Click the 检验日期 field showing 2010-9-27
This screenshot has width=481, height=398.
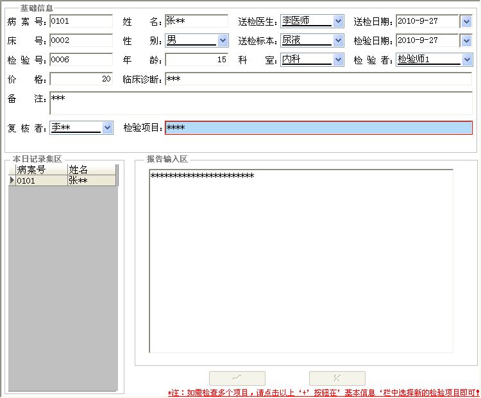(x=428, y=40)
